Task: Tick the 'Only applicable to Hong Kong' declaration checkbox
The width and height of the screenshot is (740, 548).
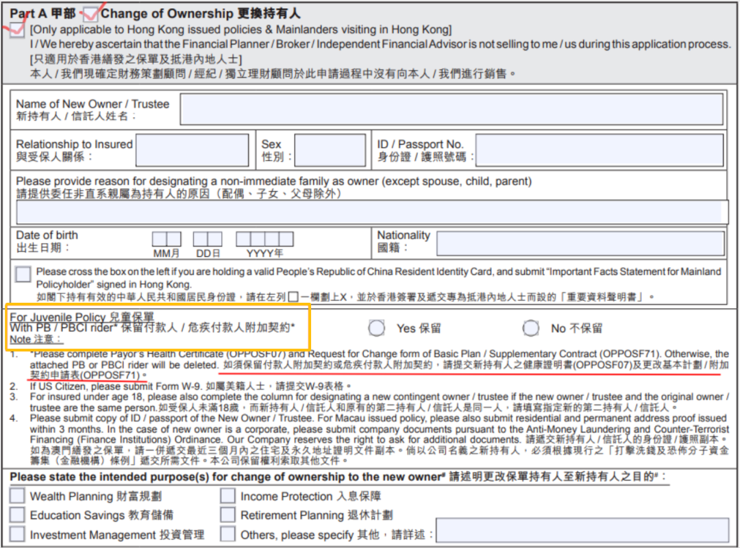Action: click(17, 30)
